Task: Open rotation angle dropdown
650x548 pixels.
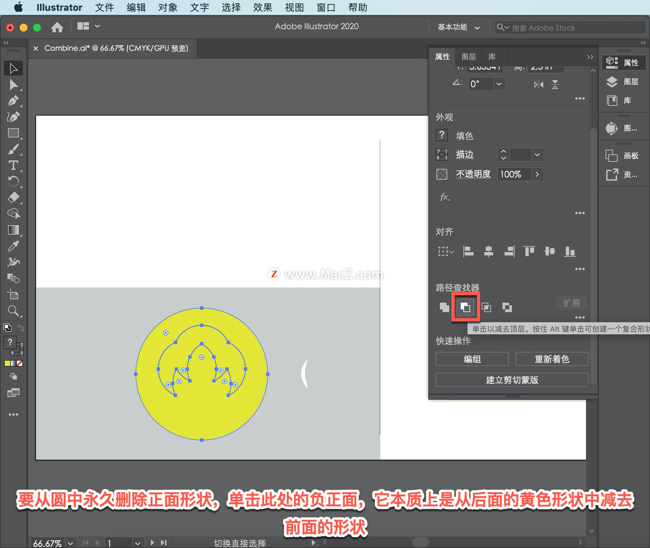Action: tap(499, 84)
